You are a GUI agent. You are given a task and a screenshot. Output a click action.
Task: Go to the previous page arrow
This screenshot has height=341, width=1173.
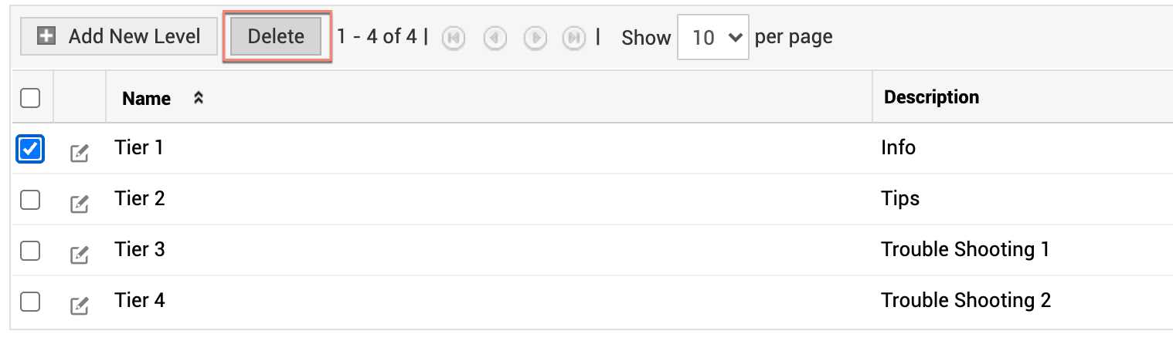[x=495, y=38]
